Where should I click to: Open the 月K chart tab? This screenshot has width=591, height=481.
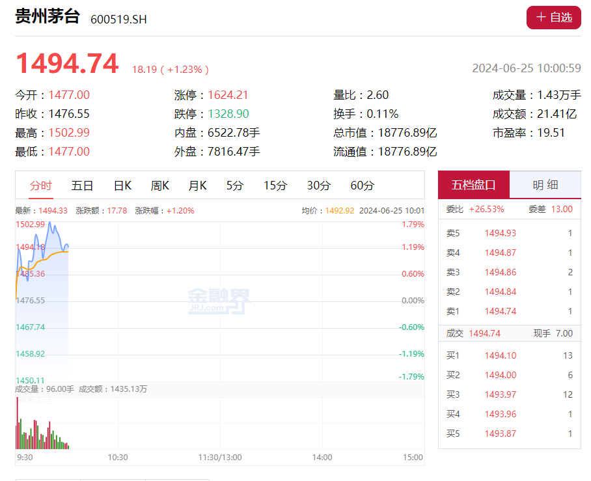(197, 186)
